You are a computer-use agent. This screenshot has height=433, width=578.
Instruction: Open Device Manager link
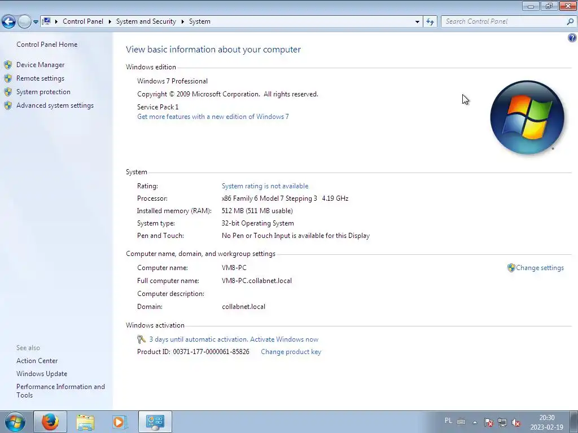click(x=41, y=65)
